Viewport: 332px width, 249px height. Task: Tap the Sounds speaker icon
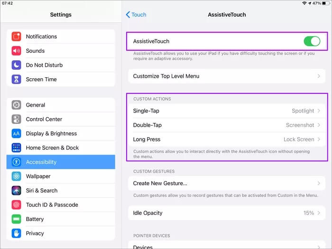17,51
